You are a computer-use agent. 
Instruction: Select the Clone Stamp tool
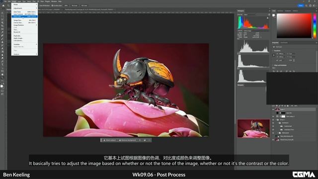pos(2,42)
